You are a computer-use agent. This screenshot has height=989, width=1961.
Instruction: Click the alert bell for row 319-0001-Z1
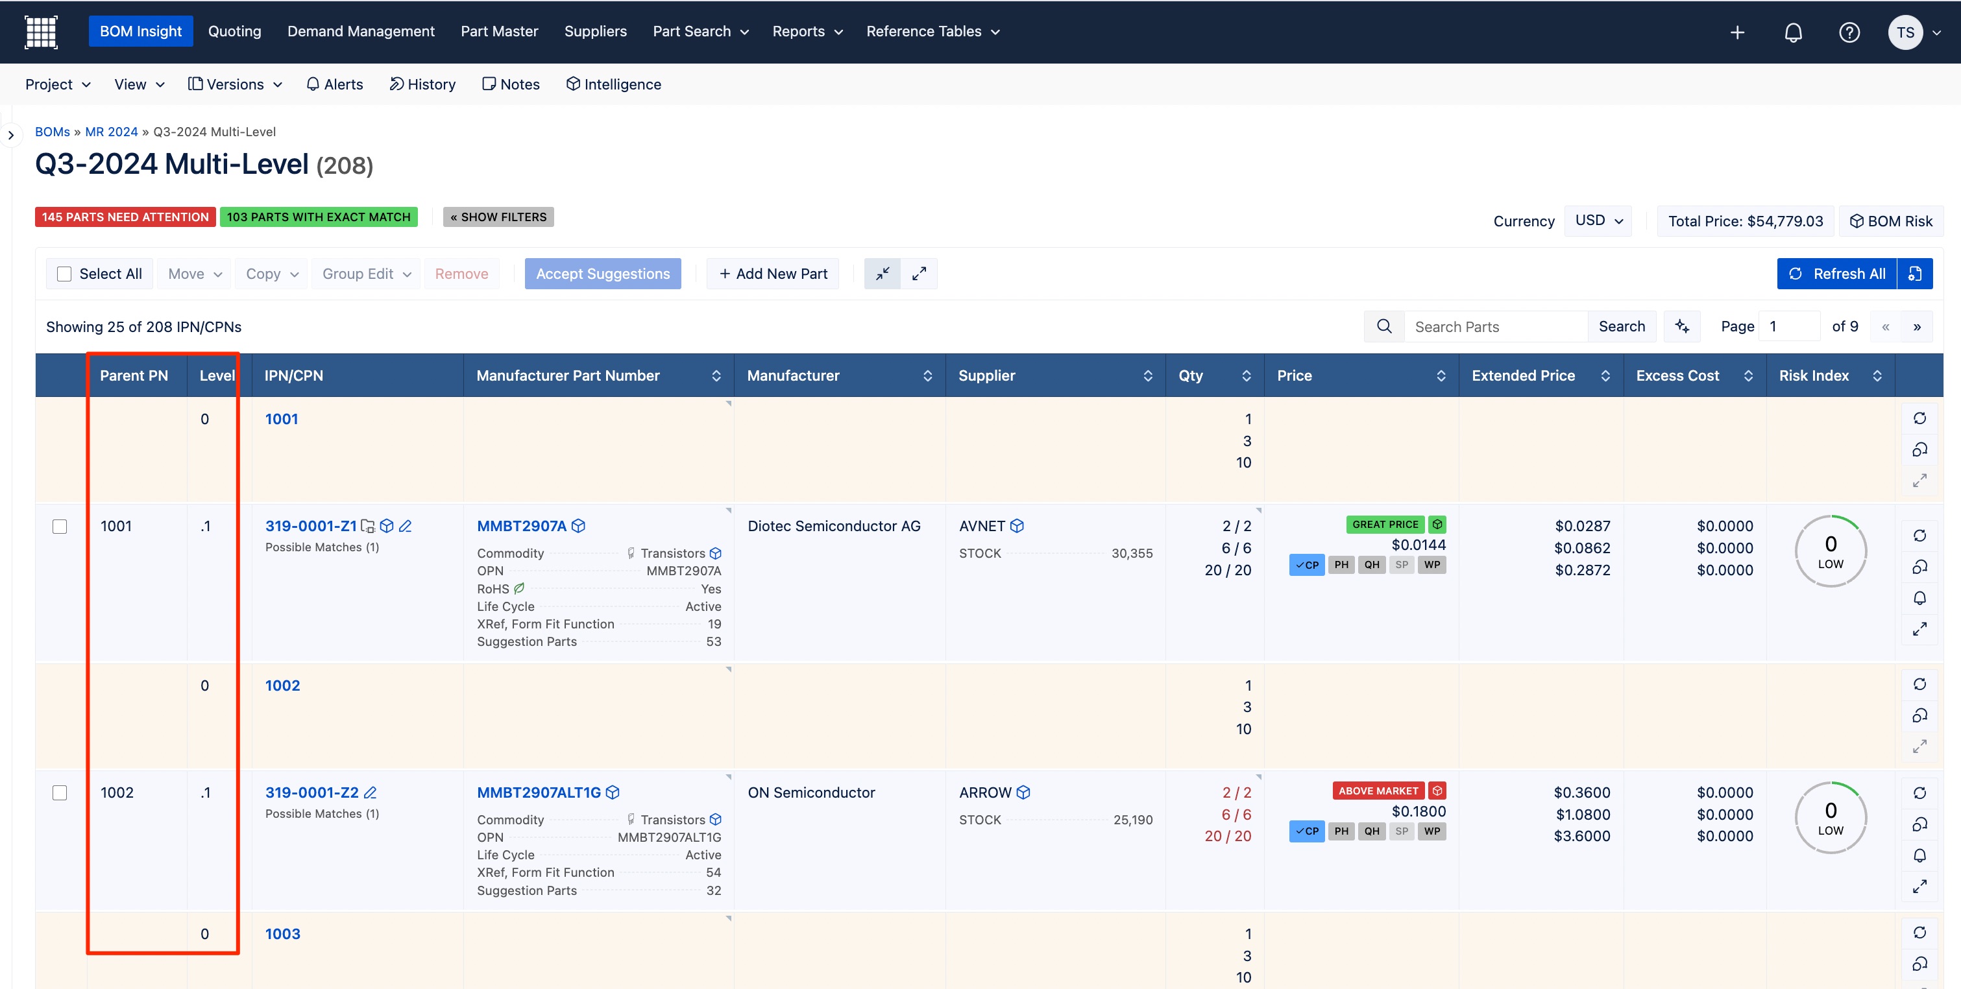(x=1919, y=598)
